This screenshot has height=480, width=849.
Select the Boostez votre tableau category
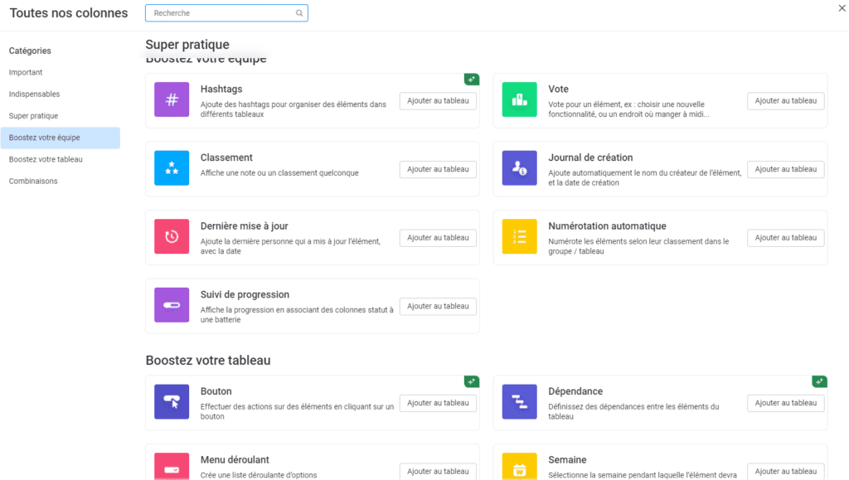pos(46,159)
